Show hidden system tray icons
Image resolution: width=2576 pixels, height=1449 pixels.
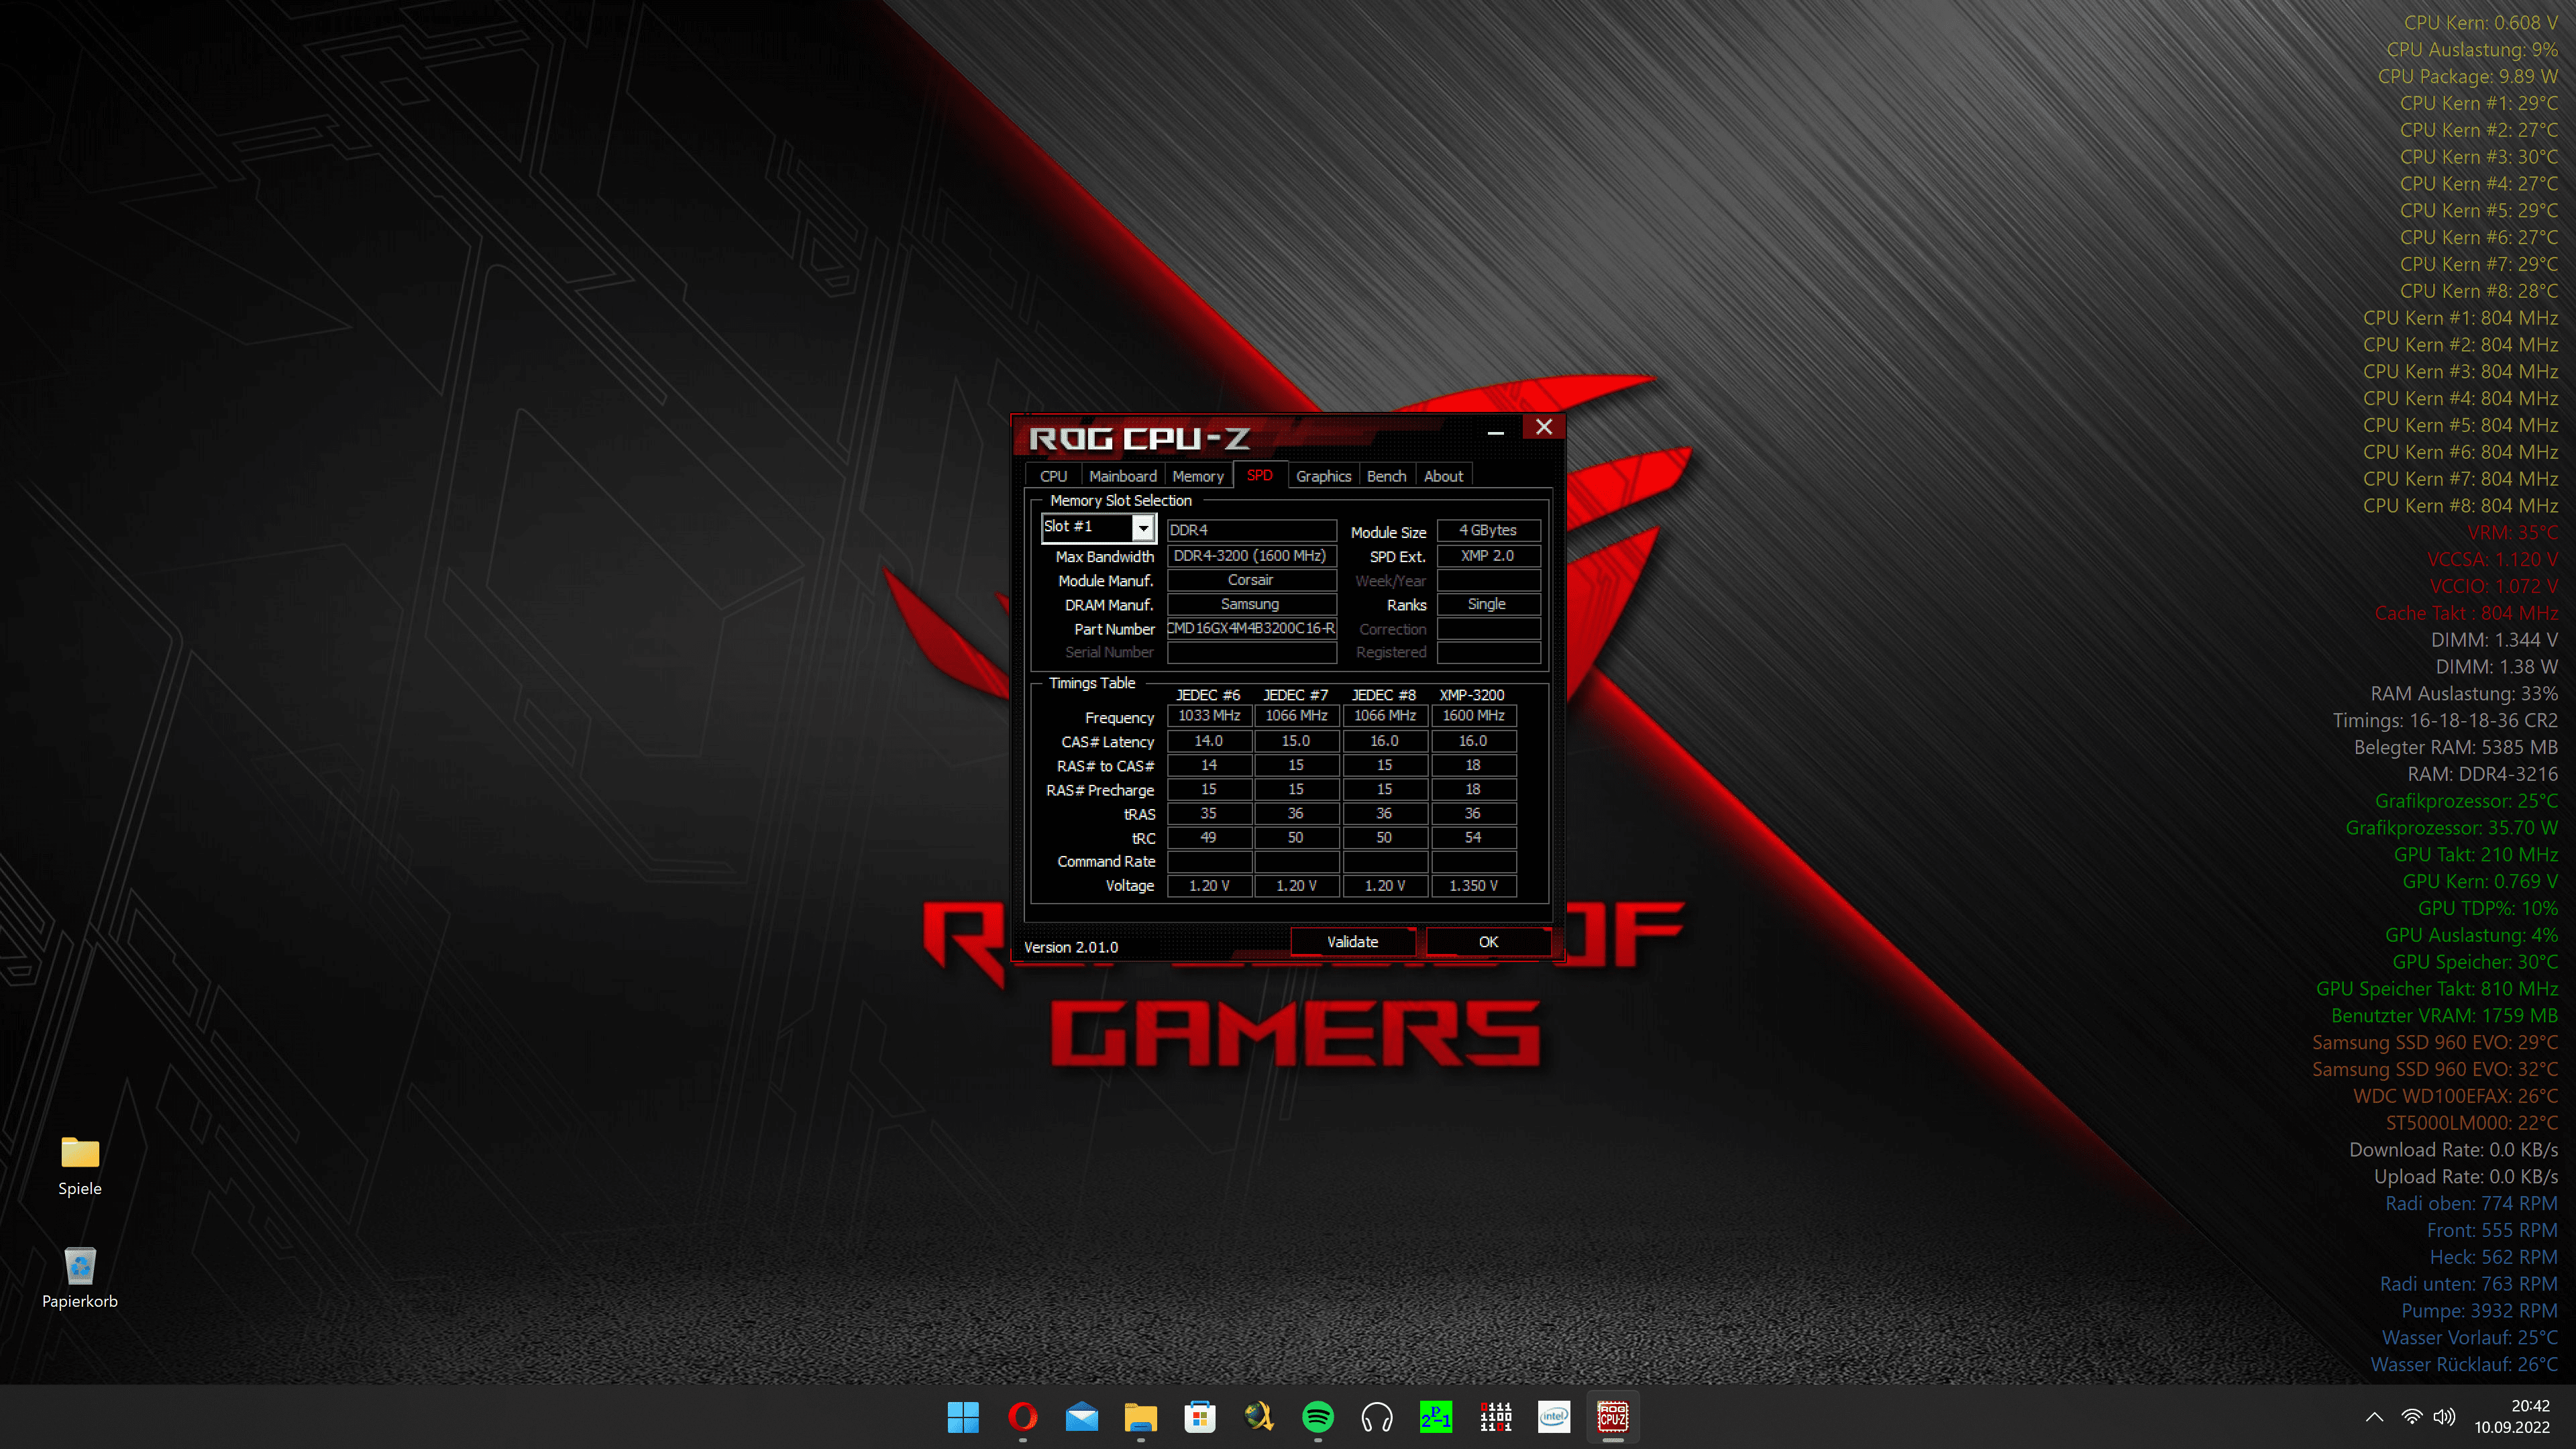(2374, 1416)
